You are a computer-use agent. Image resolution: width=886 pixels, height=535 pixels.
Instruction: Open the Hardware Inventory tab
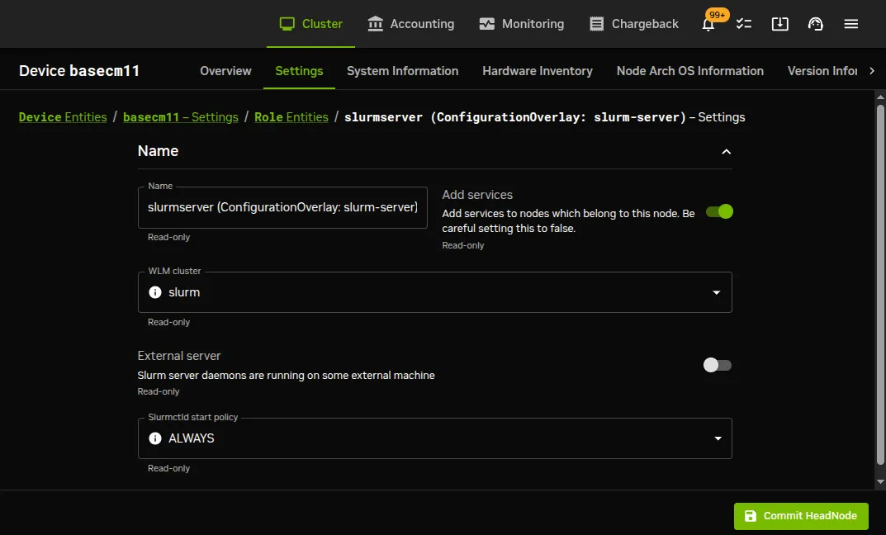[x=538, y=71]
